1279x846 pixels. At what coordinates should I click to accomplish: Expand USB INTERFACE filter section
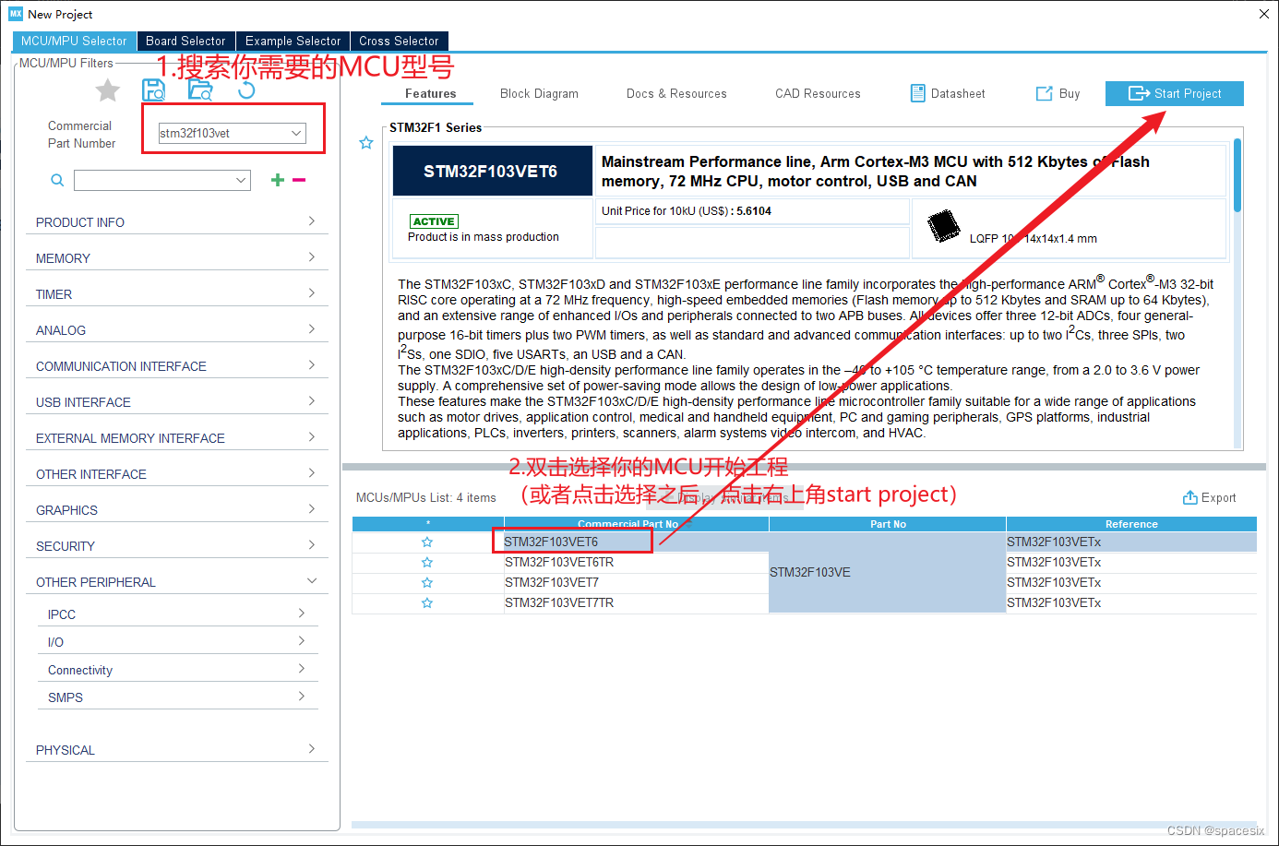coord(177,402)
